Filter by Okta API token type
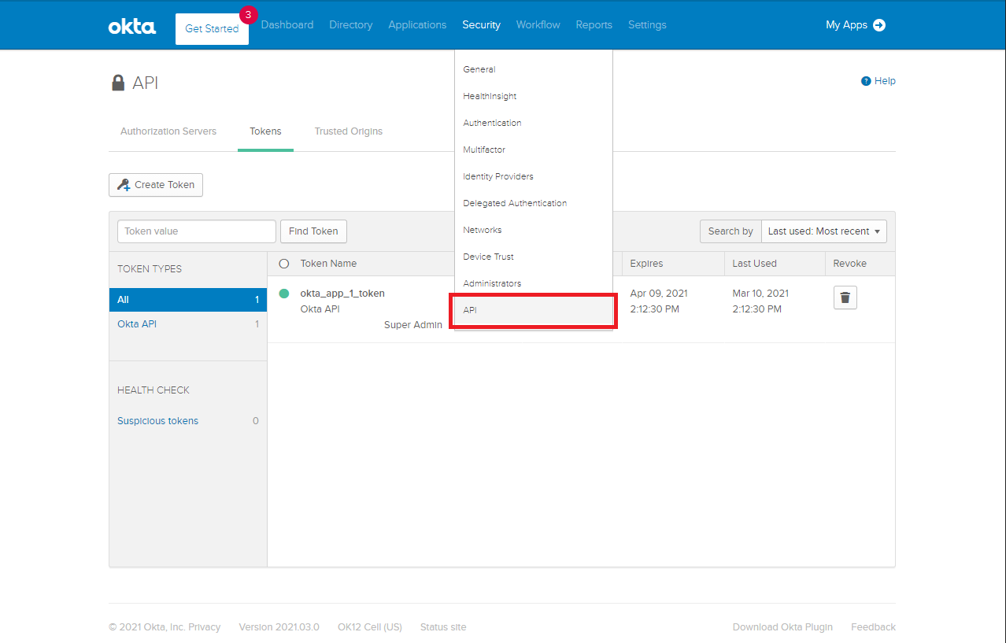 pos(188,324)
